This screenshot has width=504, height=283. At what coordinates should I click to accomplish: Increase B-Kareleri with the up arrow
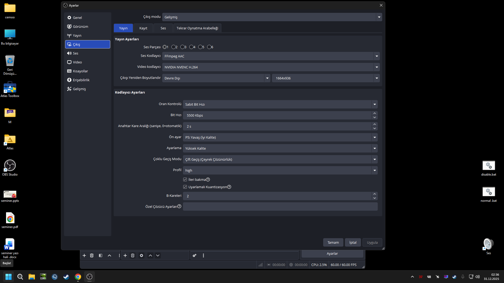(x=375, y=194)
